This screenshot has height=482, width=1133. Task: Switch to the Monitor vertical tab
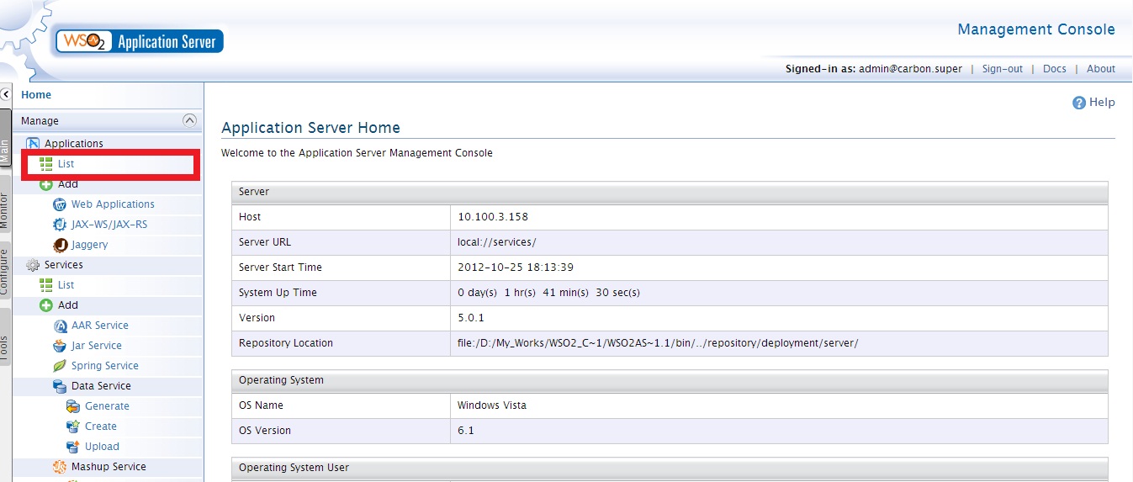[x=5, y=210]
